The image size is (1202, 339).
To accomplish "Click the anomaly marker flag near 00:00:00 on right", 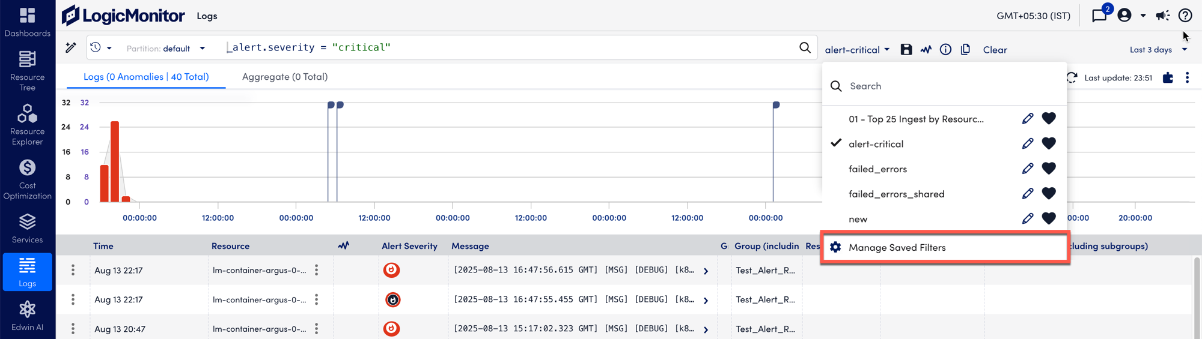I will click(x=776, y=105).
